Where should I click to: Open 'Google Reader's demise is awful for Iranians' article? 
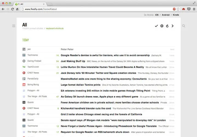(105, 55)
